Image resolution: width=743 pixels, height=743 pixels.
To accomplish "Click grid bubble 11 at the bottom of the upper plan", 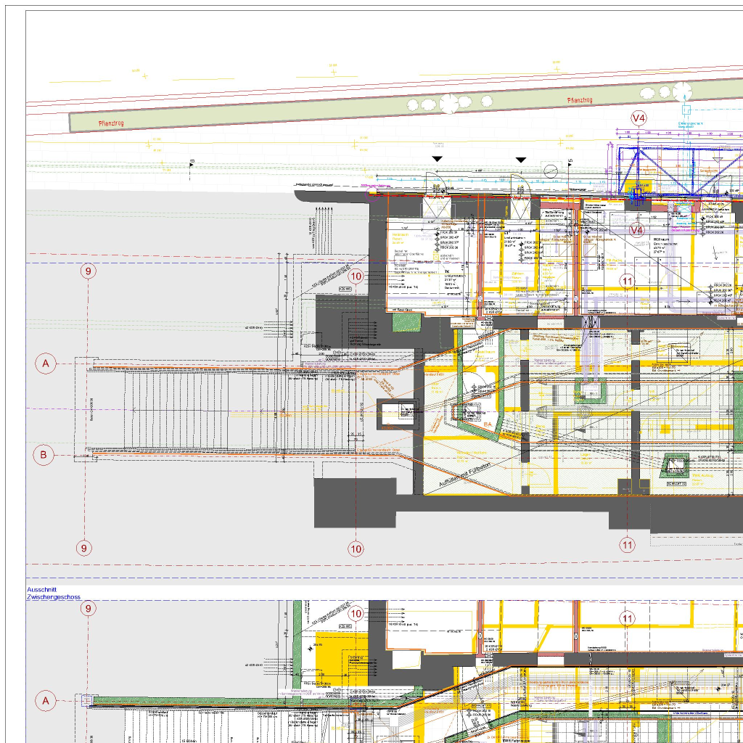I will [x=628, y=546].
